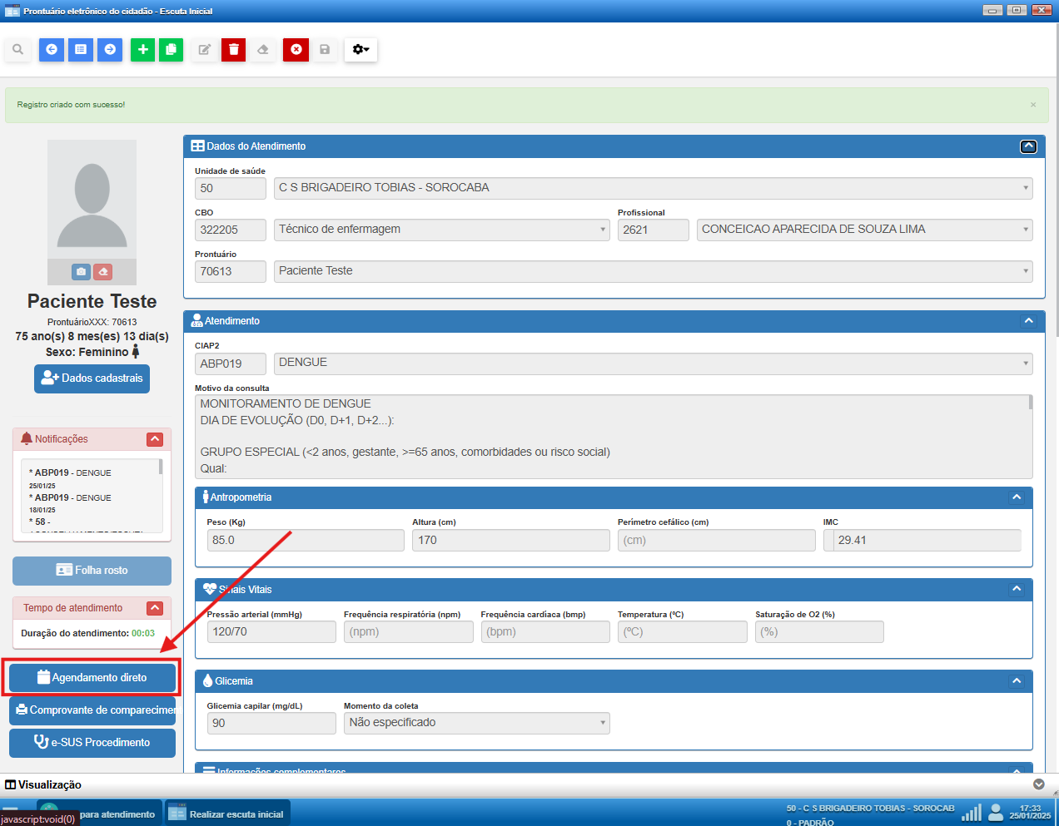Click the red cancel X icon in toolbar
This screenshot has height=826, width=1059.
pyautogui.click(x=296, y=50)
